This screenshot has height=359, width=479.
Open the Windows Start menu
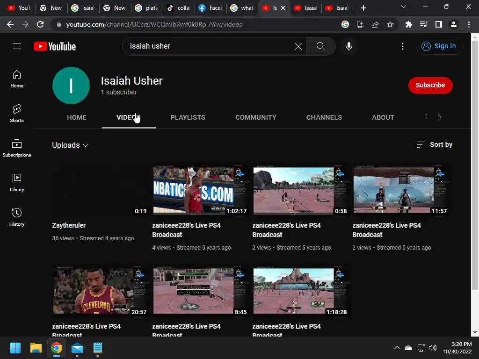point(15,348)
